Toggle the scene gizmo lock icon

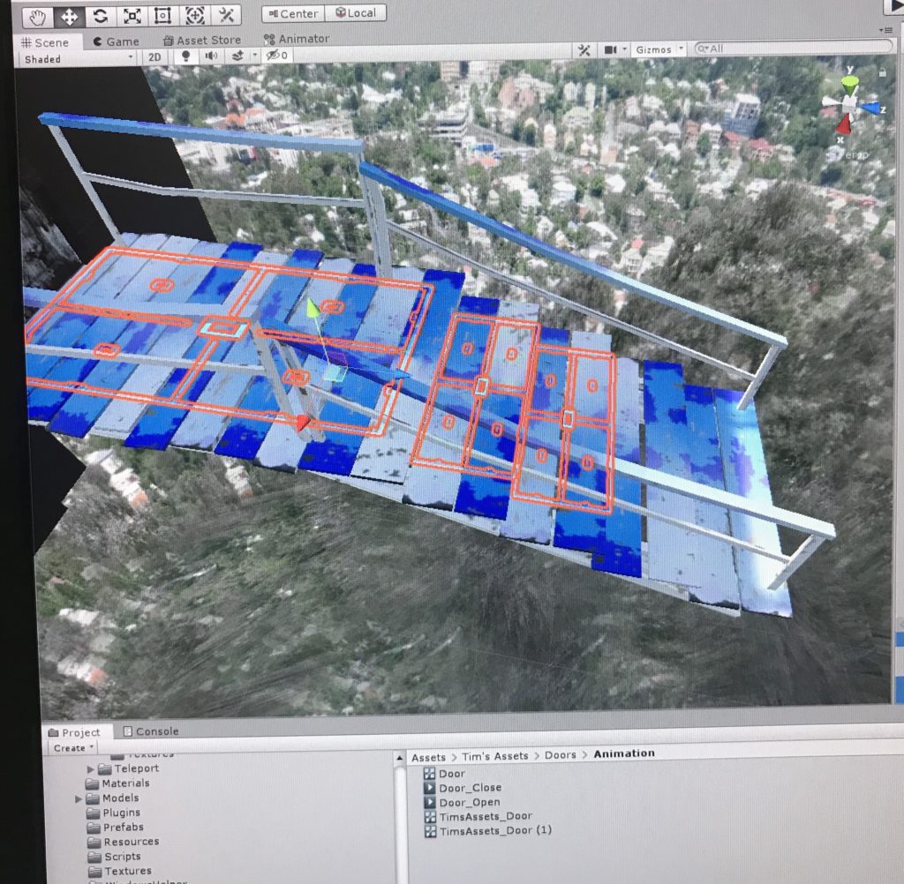tap(883, 72)
